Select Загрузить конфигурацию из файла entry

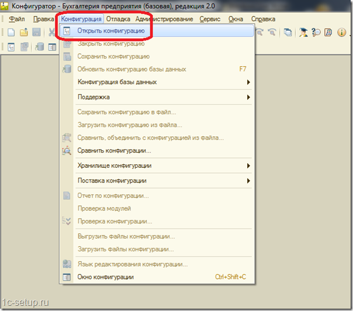pos(157,125)
